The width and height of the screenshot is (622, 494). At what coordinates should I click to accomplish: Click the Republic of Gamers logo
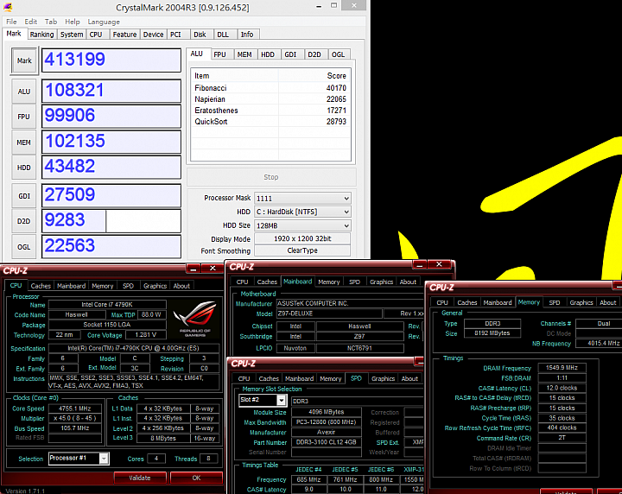[x=196, y=322]
